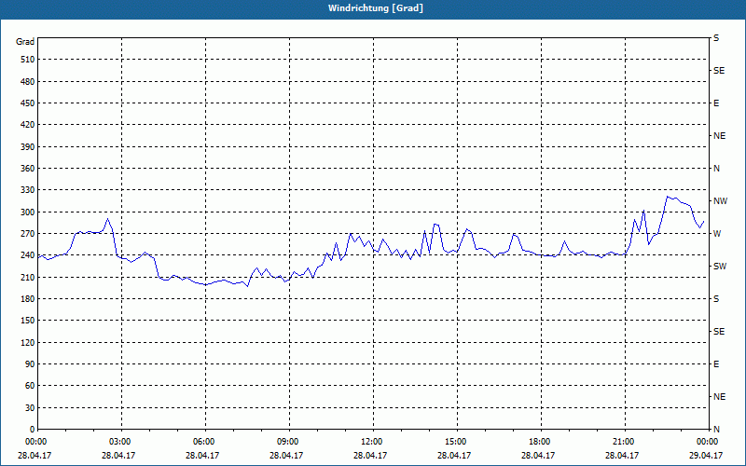This screenshot has width=746, height=466.
Task: Select the 330 degree axis label
Action: pos(28,190)
